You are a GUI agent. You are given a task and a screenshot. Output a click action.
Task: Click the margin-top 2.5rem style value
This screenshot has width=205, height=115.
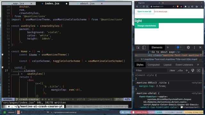pos(161,86)
